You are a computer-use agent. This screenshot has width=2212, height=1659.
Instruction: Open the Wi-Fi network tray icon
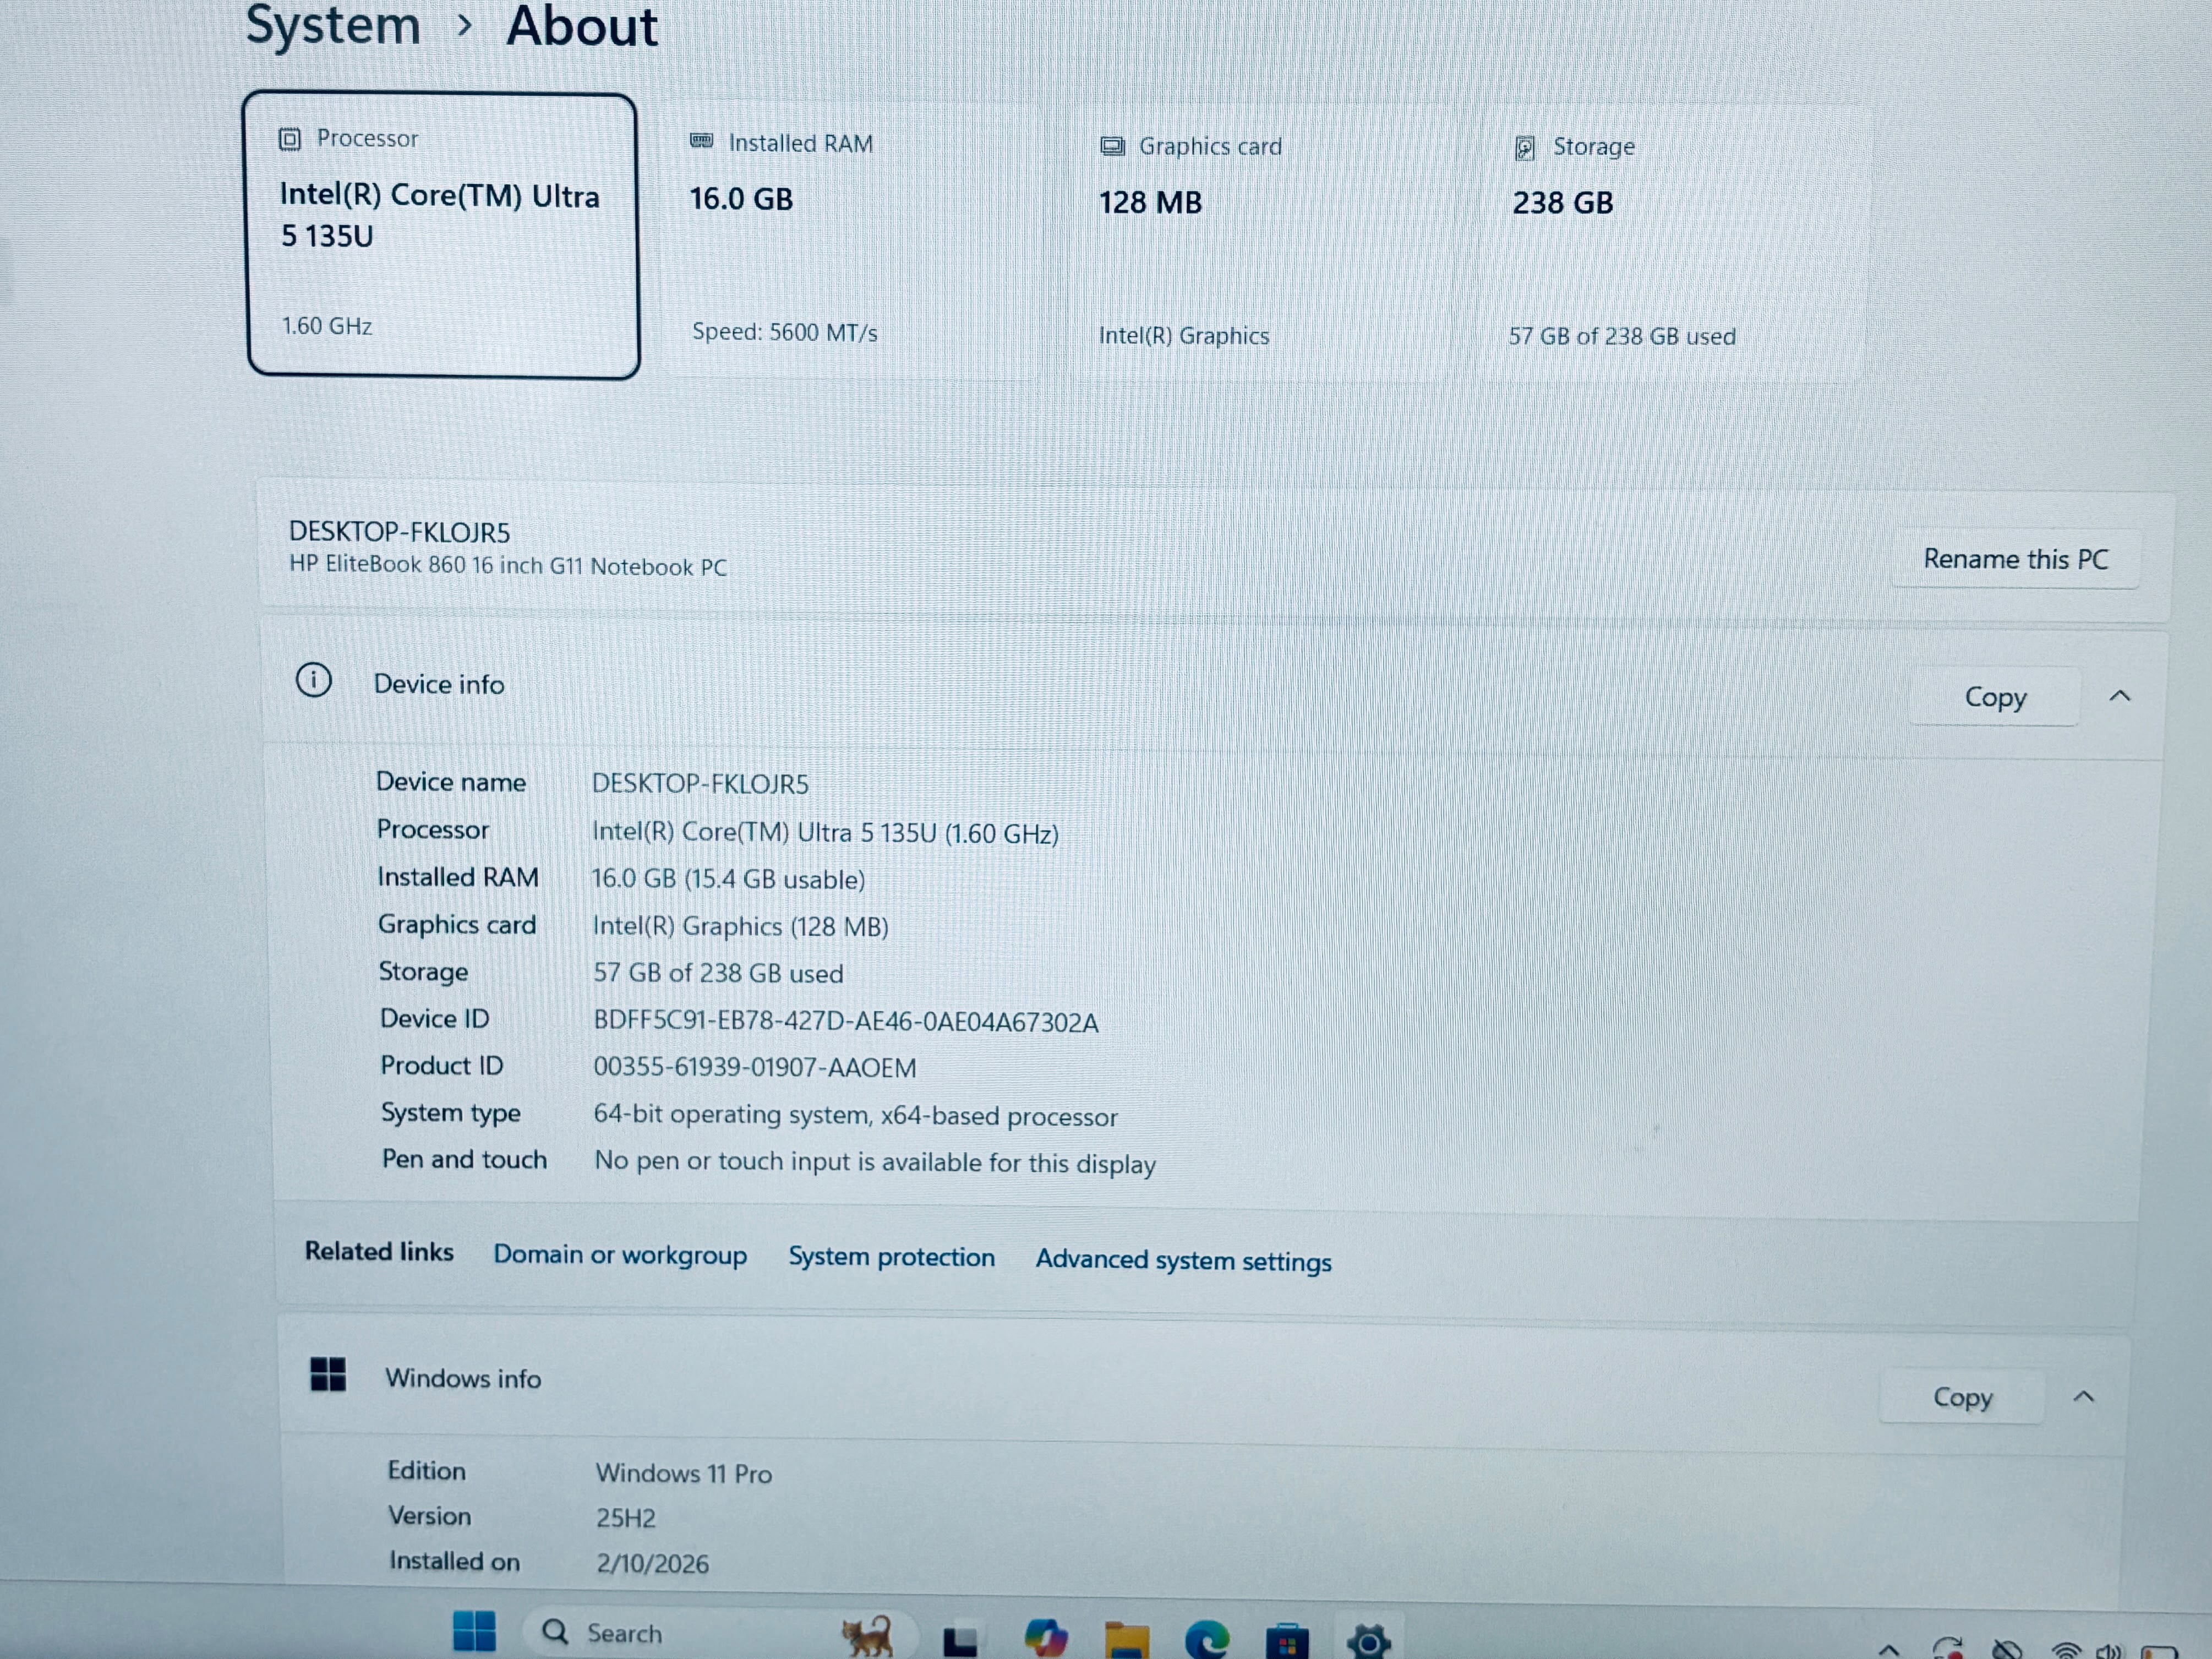(2066, 1649)
